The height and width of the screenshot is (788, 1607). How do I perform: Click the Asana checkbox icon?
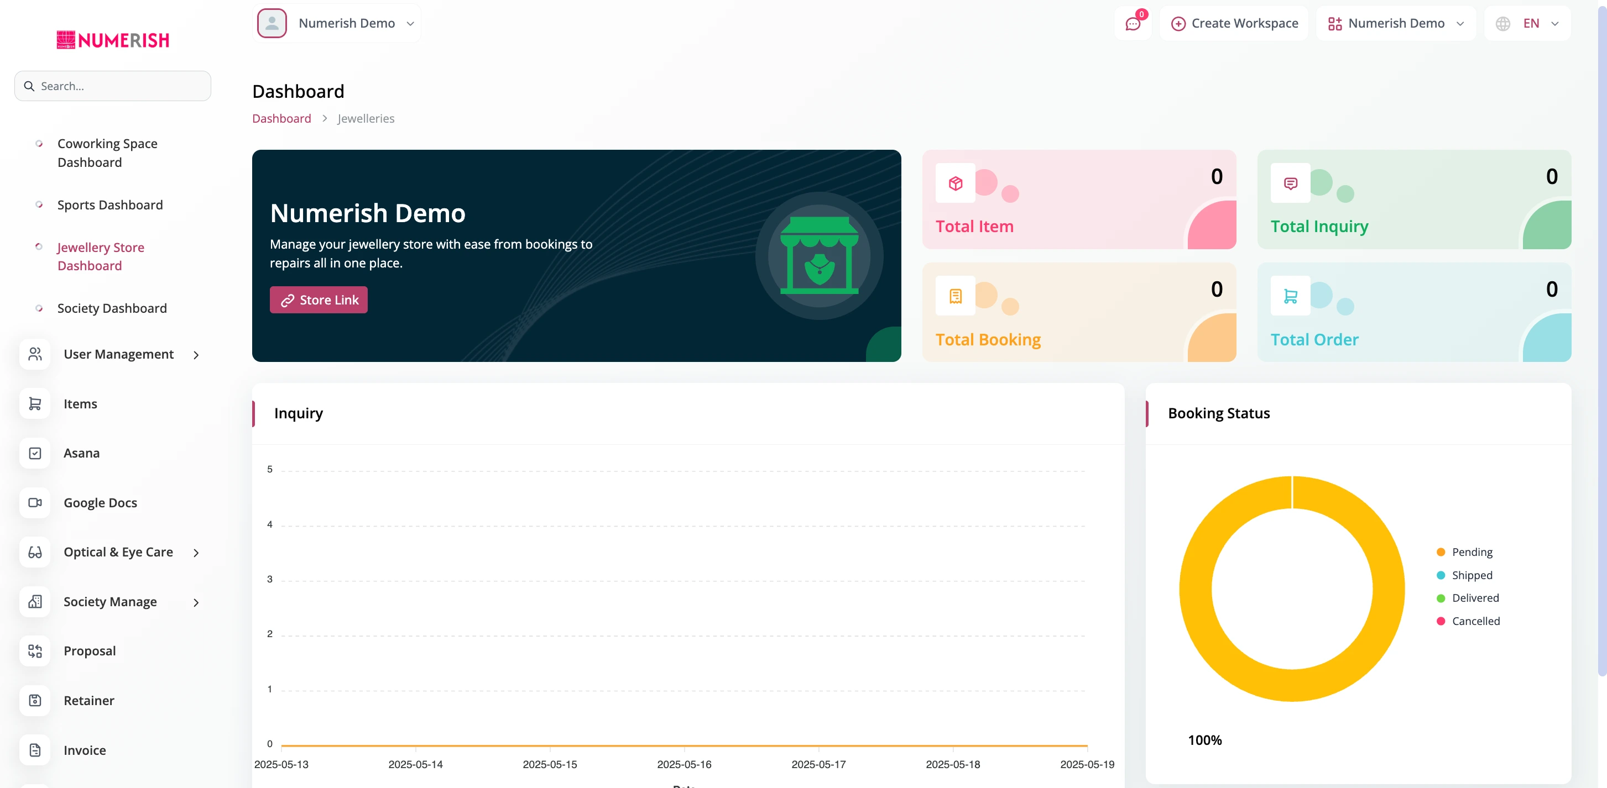[35, 453]
